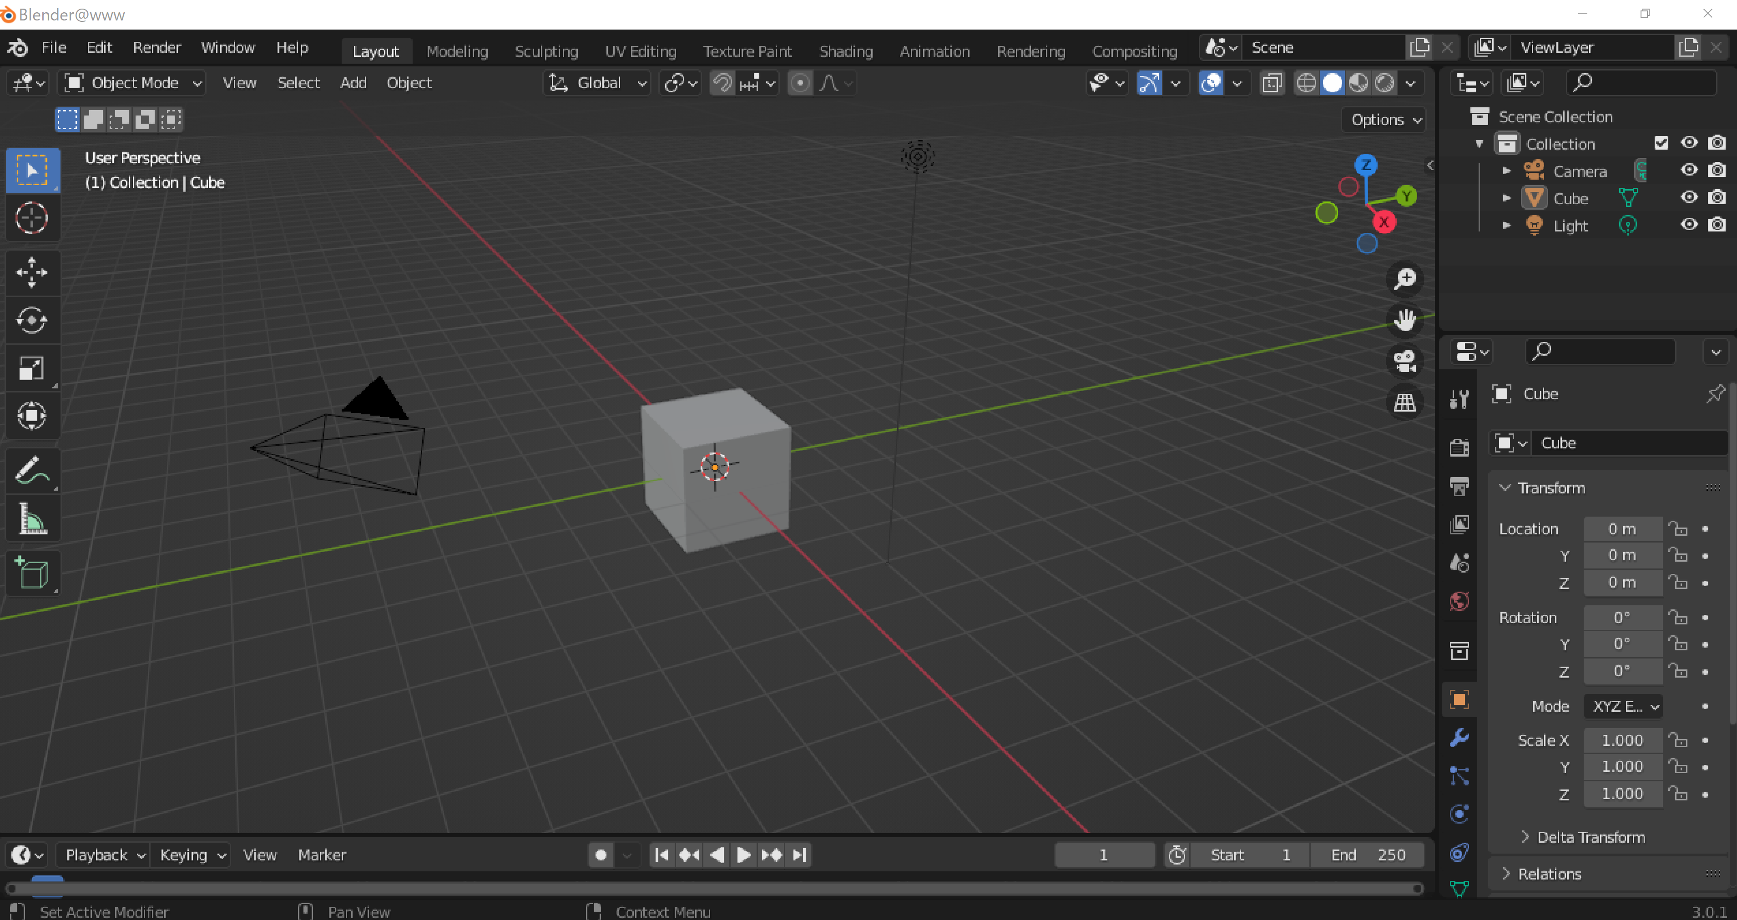The image size is (1737, 920).
Task: Hide the Cube in viewport
Action: (1688, 197)
